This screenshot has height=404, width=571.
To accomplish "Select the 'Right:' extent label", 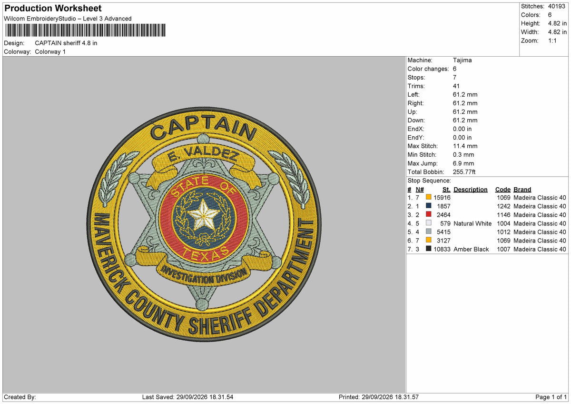I will pyautogui.click(x=415, y=103).
